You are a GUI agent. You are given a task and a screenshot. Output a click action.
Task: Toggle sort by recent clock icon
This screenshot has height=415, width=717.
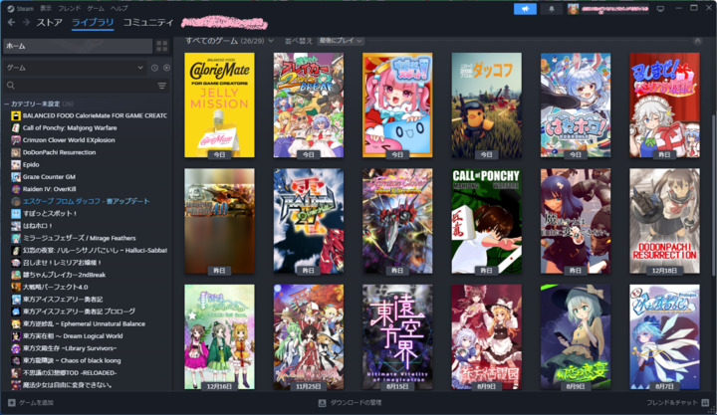coord(154,68)
